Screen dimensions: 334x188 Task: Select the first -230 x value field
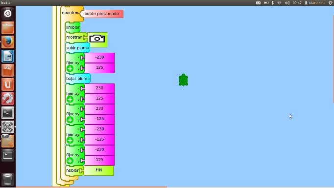tap(100, 58)
